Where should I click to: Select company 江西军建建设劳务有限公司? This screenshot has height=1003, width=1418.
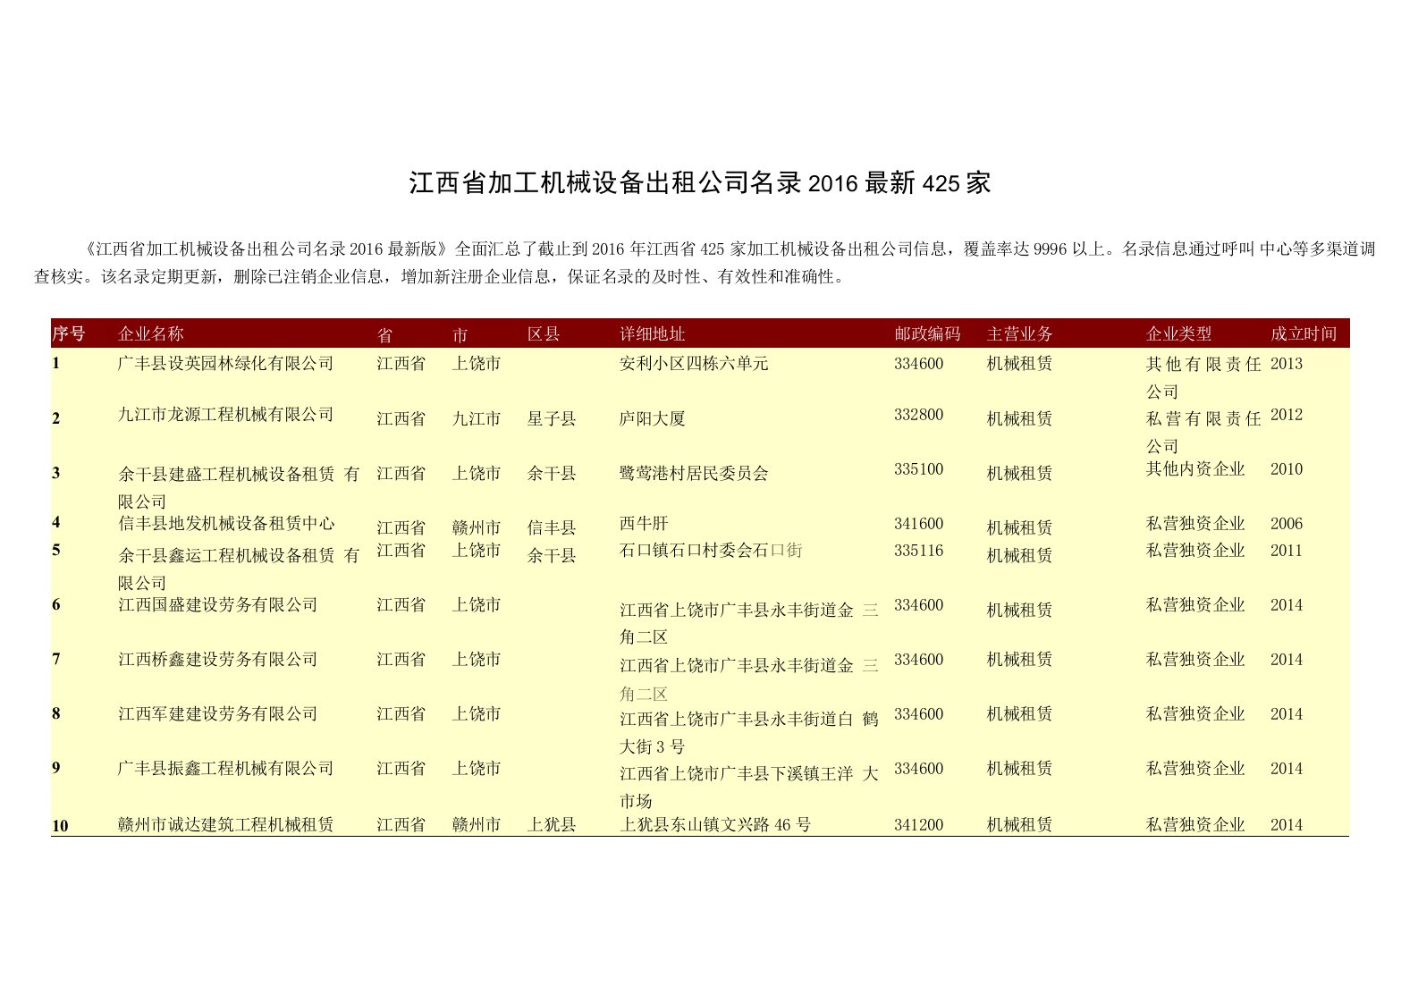pos(218,714)
